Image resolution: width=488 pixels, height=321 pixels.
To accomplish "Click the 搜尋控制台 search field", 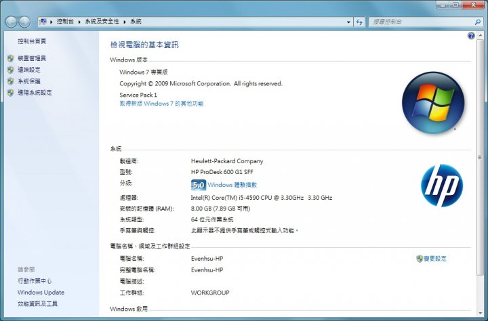I will [x=422, y=22].
